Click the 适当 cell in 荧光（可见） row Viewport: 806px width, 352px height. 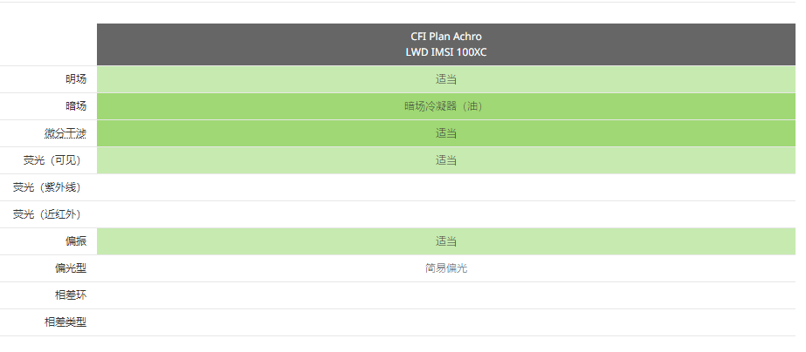[x=446, y=160]
